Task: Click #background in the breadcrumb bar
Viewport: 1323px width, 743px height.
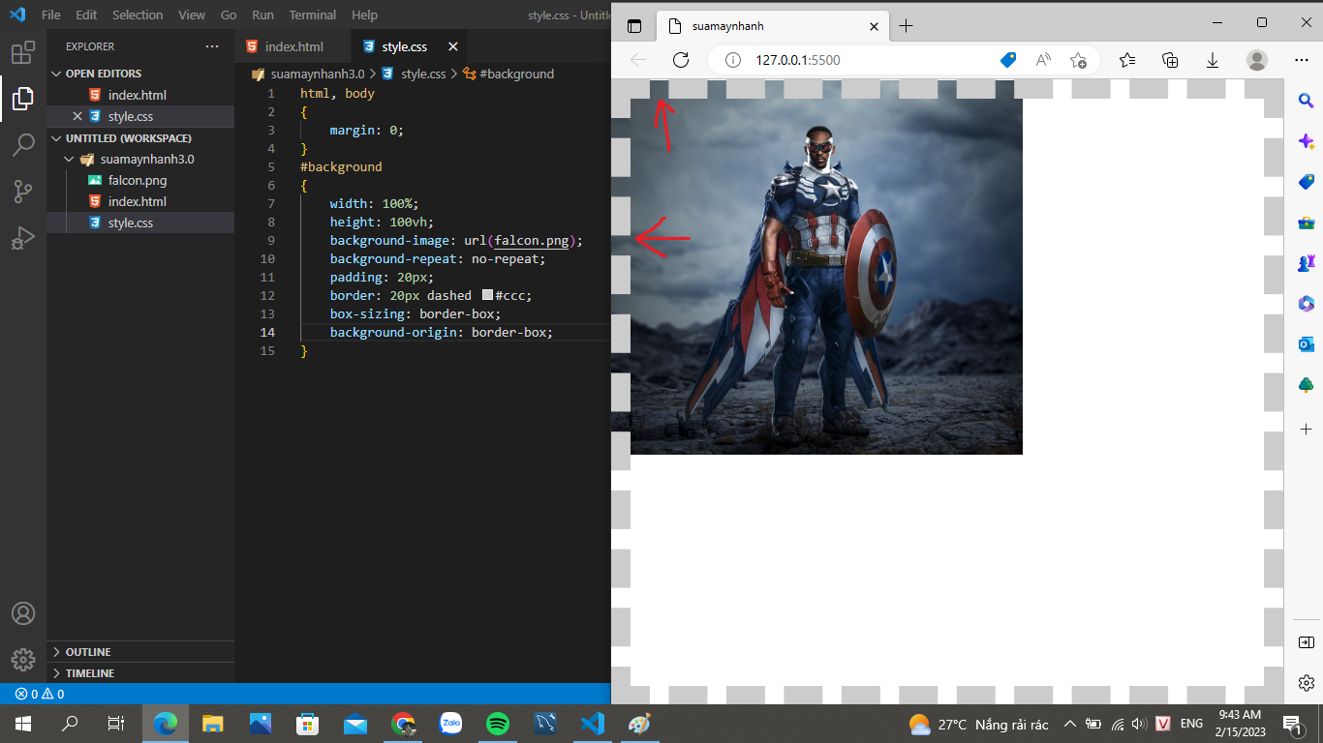Action: point(516,74)
